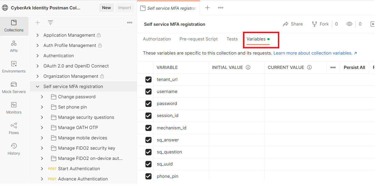
Task: Open the Flows sidebar panel
Action: pos(14,129)
